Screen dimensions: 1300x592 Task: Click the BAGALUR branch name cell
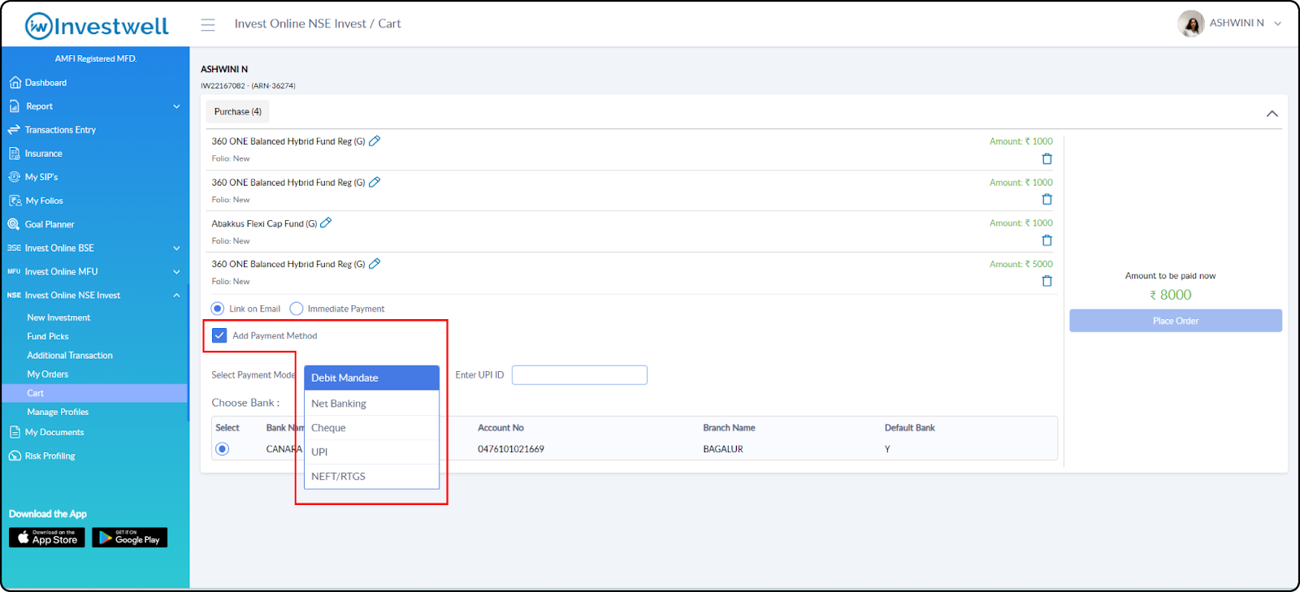tap(723, 449)
